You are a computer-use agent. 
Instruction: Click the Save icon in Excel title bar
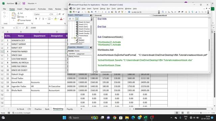coord(24,3)
